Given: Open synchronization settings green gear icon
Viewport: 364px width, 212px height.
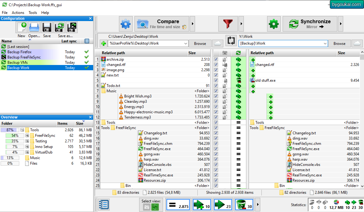Looking at the screenshot, I should click(x=274, y=24).
